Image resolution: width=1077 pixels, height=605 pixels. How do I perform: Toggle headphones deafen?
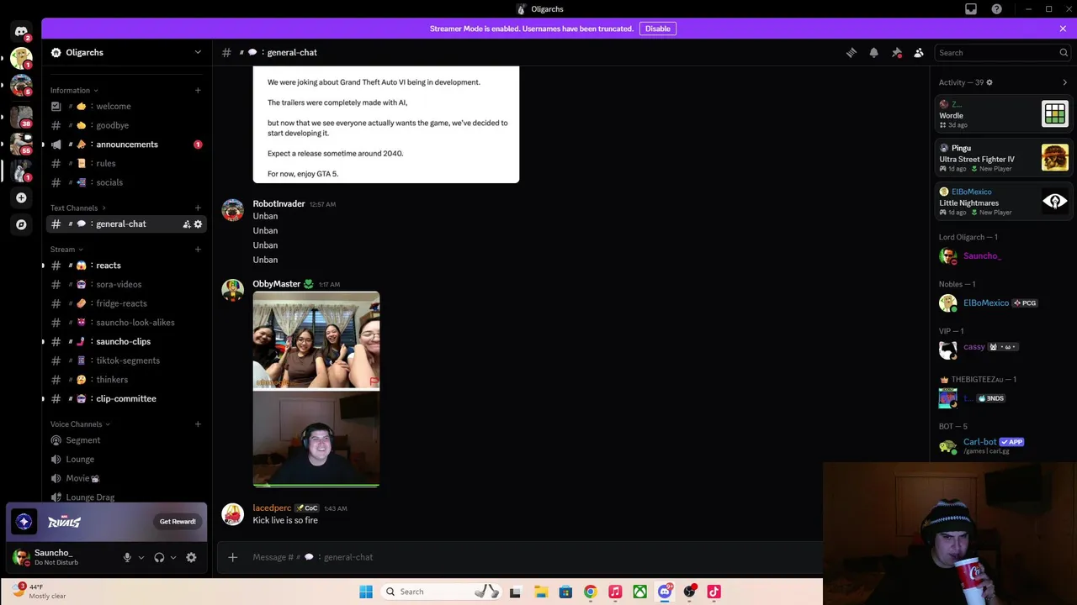point(159,557)
